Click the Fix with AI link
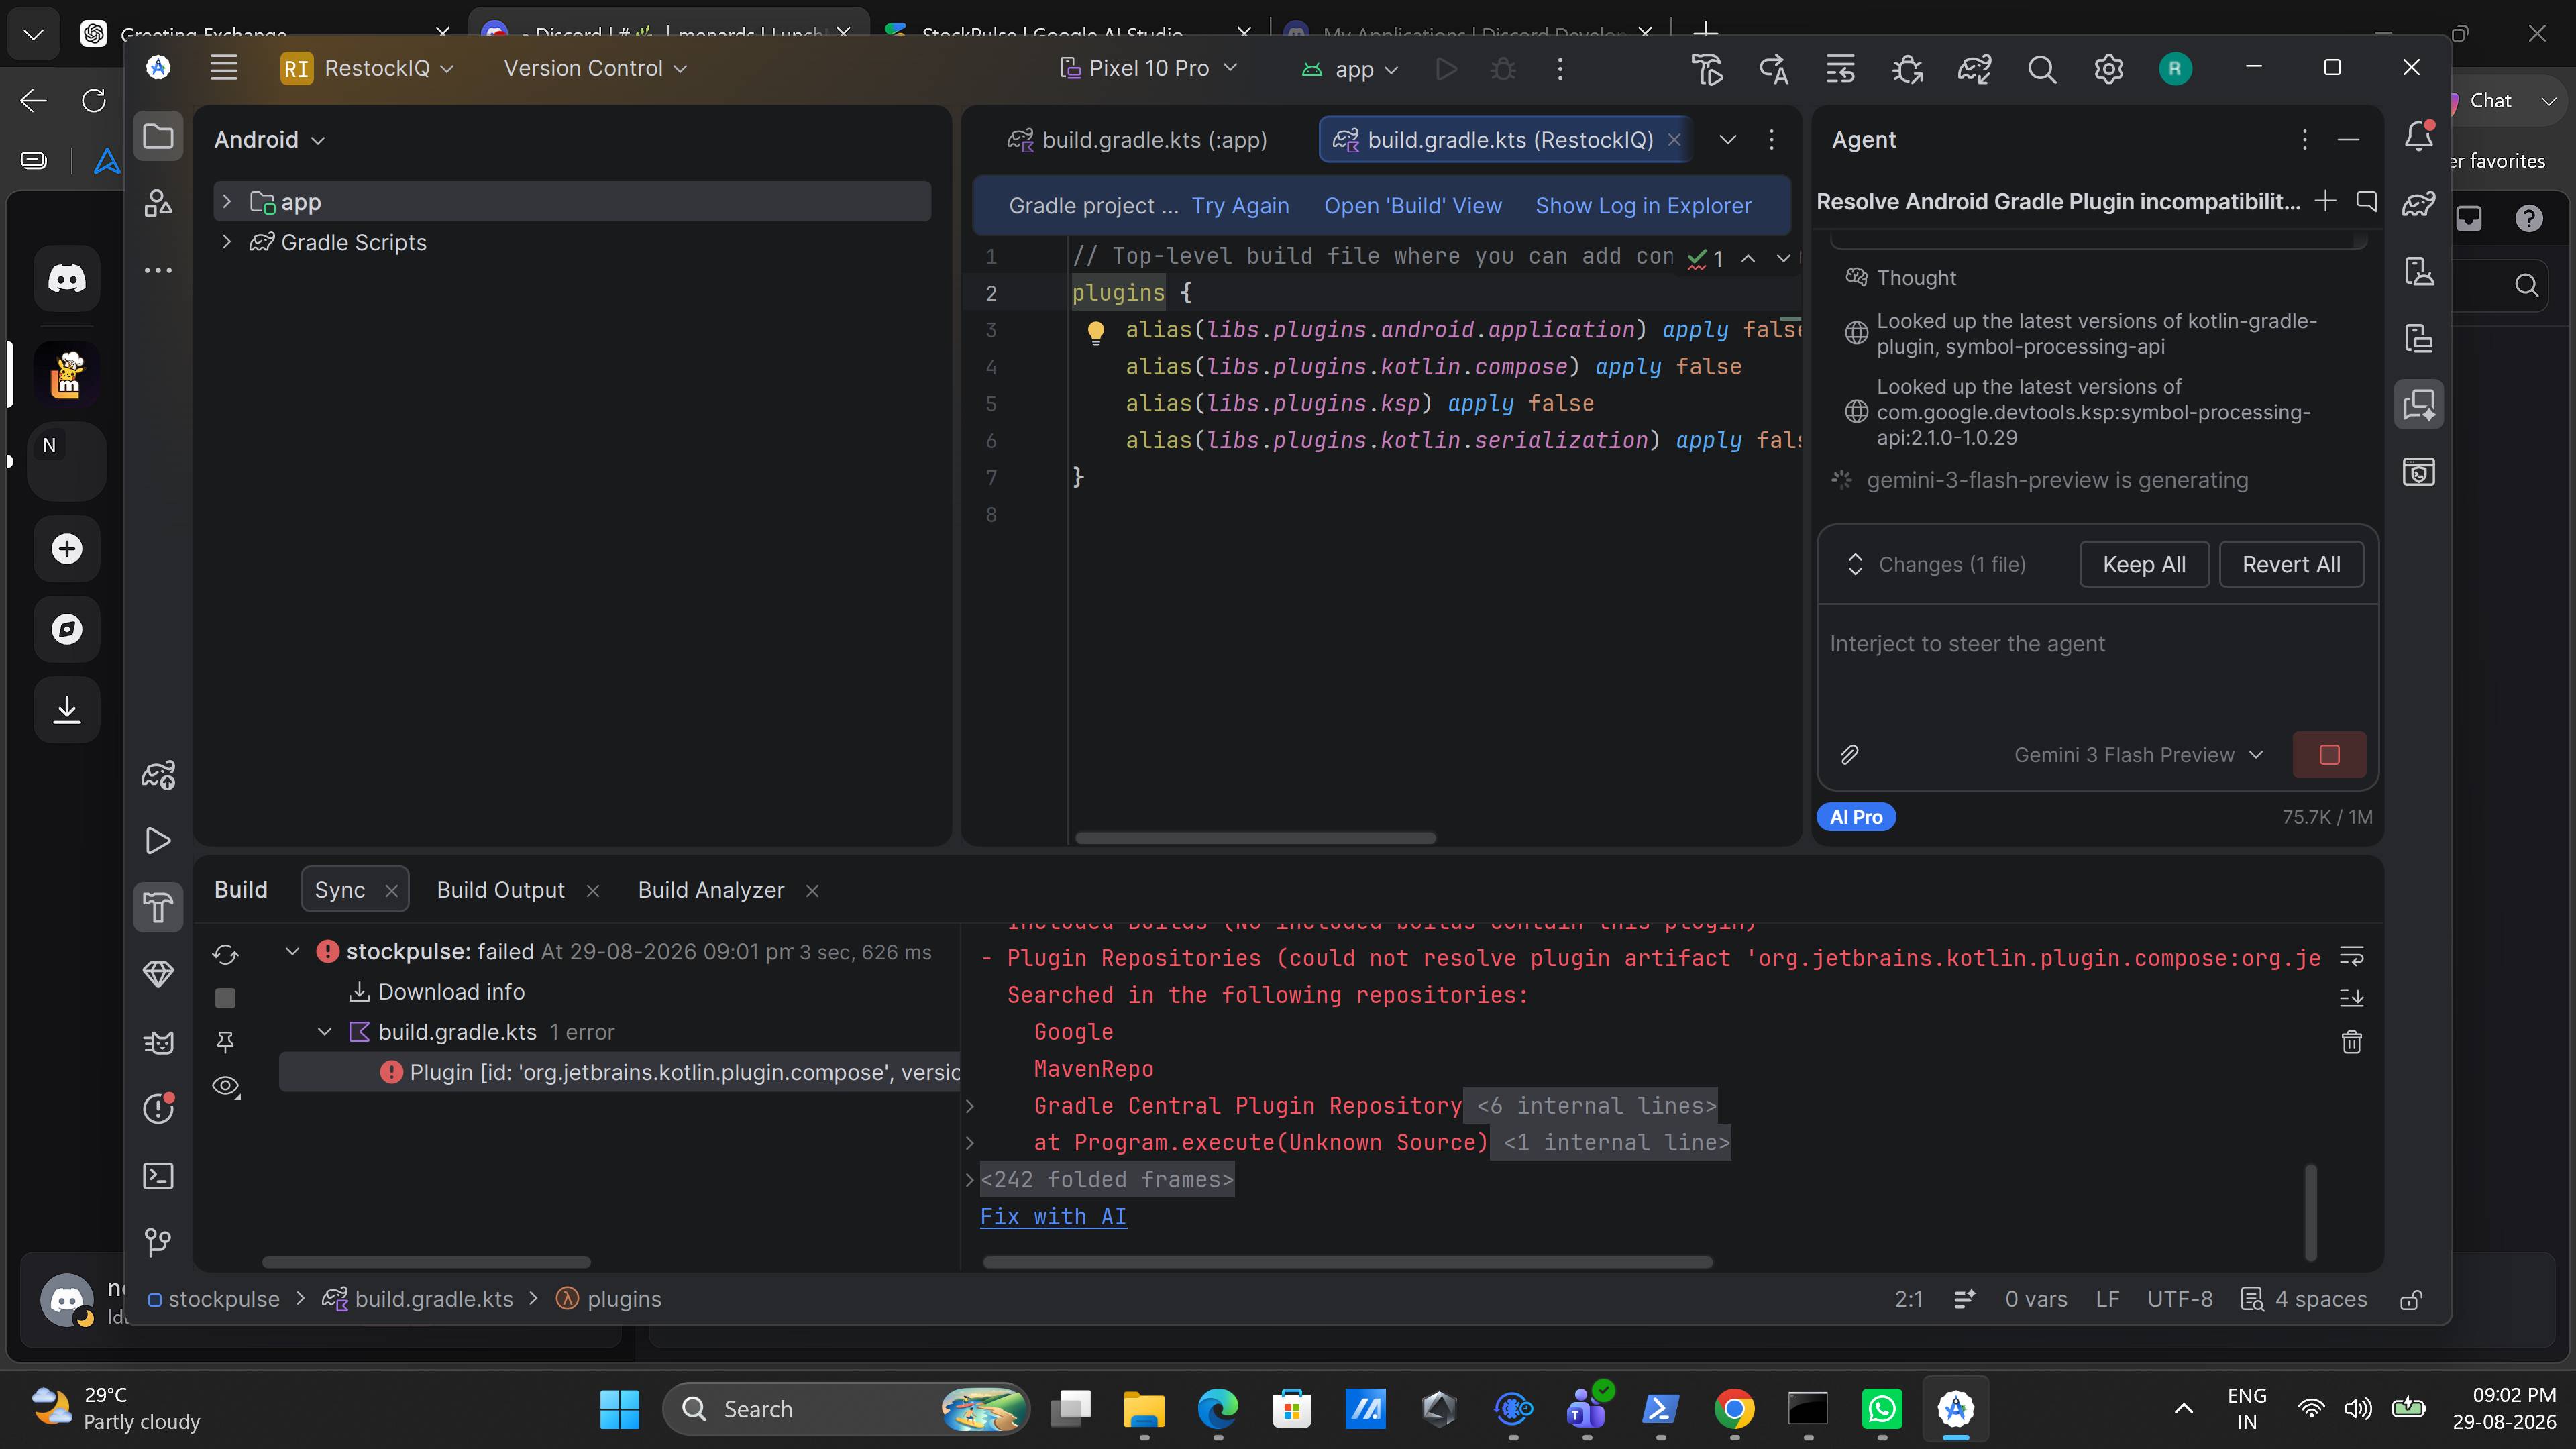2576x1449 pixels. [x=1053, y=1217]
